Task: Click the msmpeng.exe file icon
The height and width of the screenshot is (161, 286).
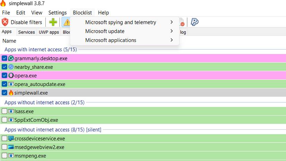Action: click(11, 156)
